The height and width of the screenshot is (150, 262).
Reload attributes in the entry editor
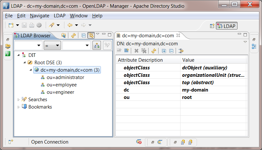click(154, 51)
